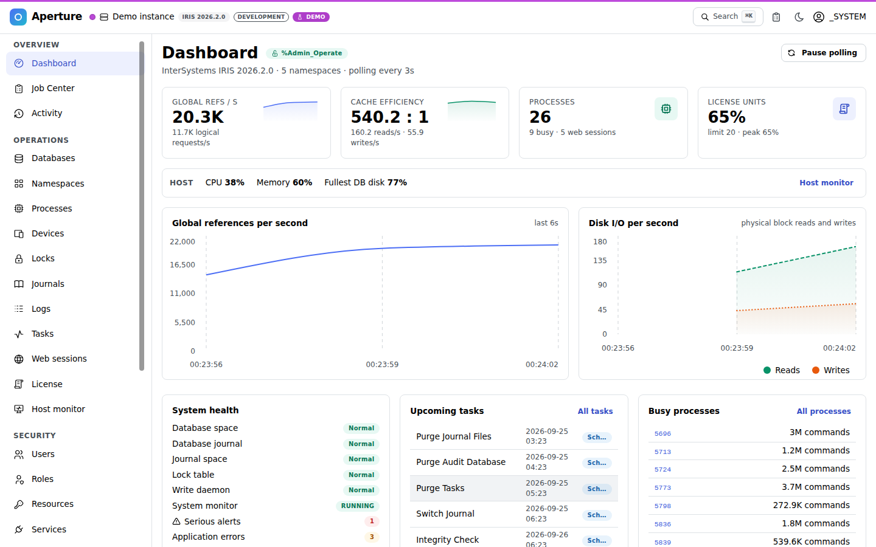Image resolution: width=876 pixels, height=547 pixels.
Task: Click the Web sessions globe icon
Action: (x=19, y=359)
